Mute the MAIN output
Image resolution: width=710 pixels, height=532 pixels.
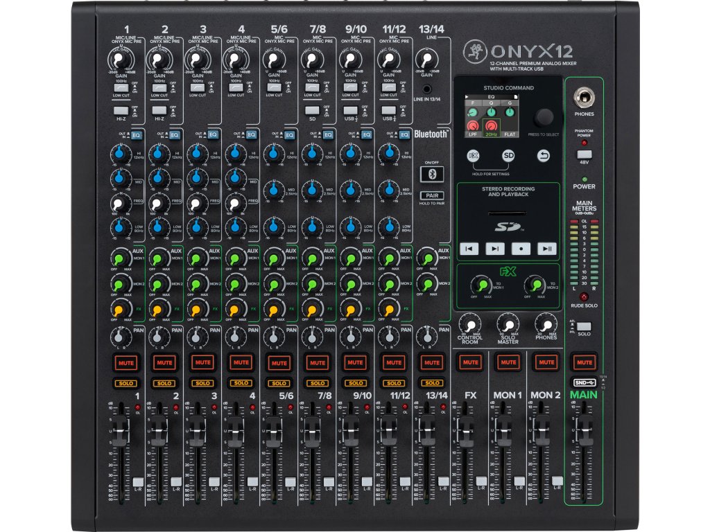coord(584,362)
